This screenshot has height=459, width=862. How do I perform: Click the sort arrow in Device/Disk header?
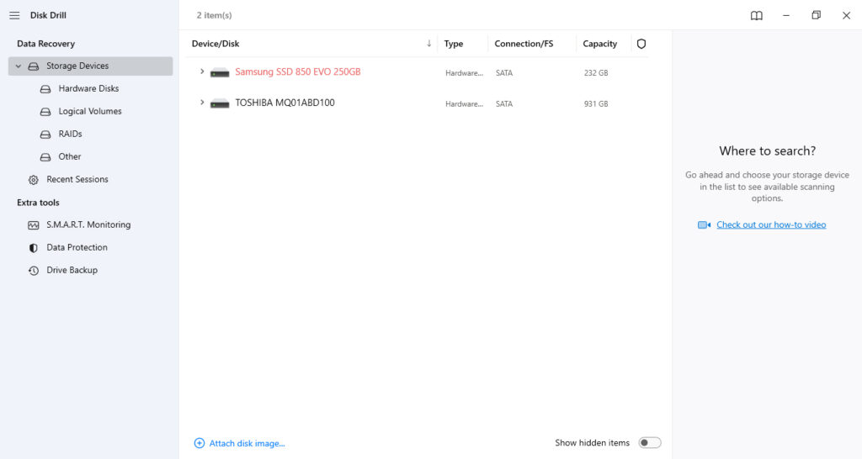click(x=428, y=44)
